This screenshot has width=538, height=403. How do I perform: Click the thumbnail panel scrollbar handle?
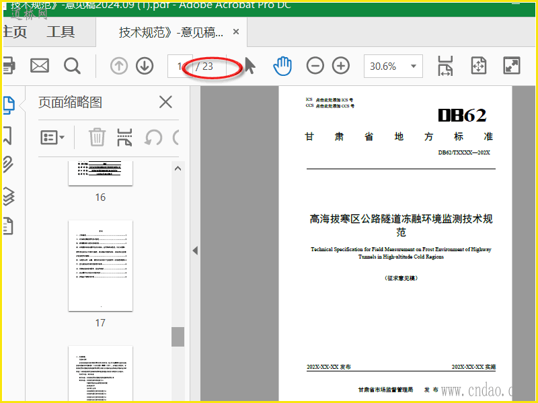[x=178, y=337]
